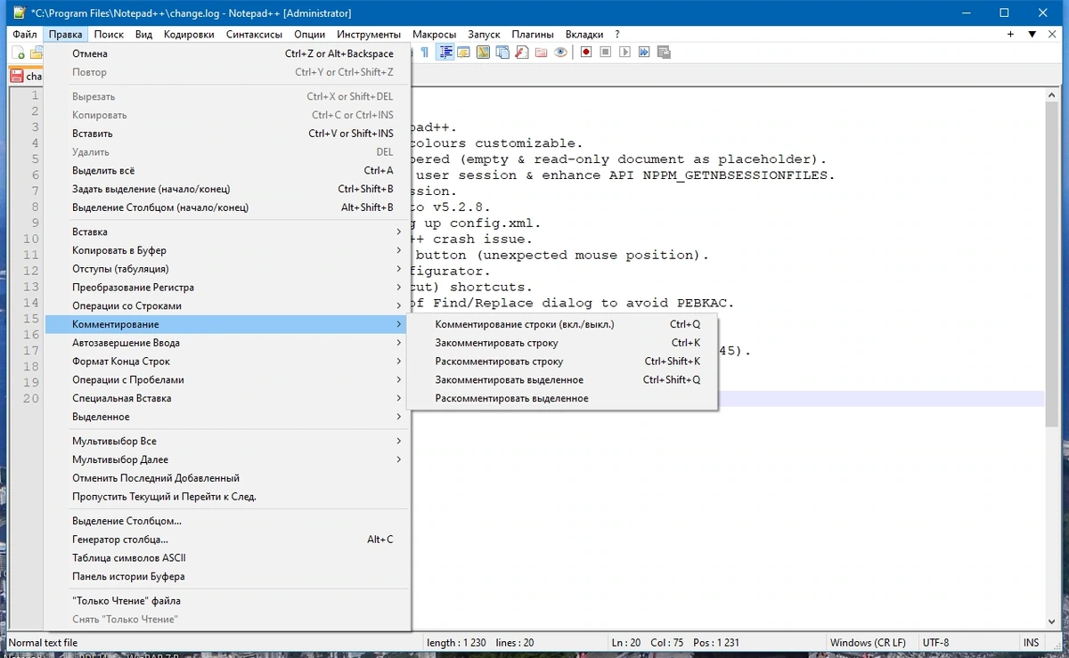The width and height of the screenshot is (1069, 658).
Task: Open Панель истории Буфера
Action: (228, 576)
